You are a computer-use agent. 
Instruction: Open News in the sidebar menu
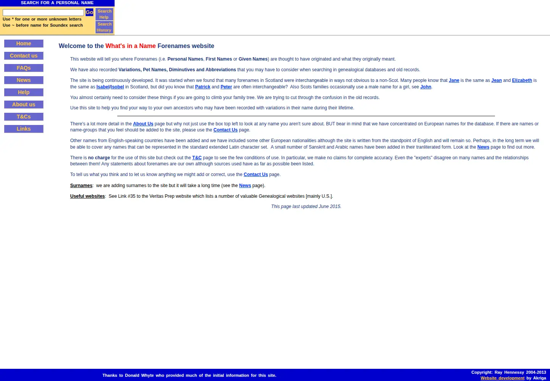pyautogui.click(x=24, y=80)
